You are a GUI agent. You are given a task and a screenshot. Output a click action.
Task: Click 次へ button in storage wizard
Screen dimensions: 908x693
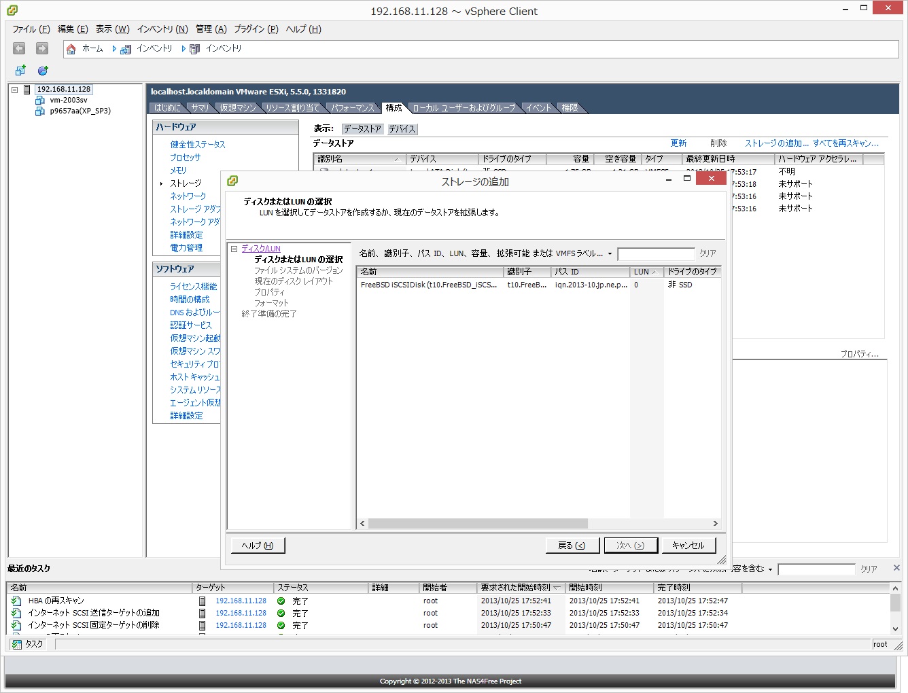631,546
